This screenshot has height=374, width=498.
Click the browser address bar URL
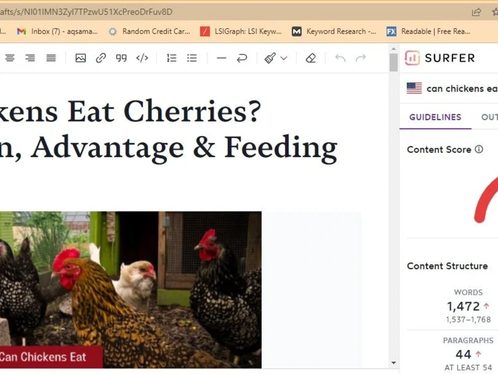click(x=86, y=12)
